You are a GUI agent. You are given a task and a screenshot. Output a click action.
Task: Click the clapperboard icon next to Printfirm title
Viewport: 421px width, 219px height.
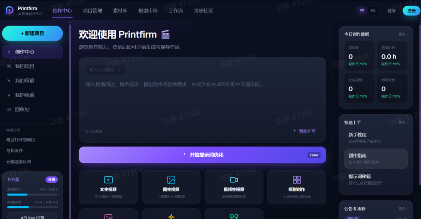(165, 34)
